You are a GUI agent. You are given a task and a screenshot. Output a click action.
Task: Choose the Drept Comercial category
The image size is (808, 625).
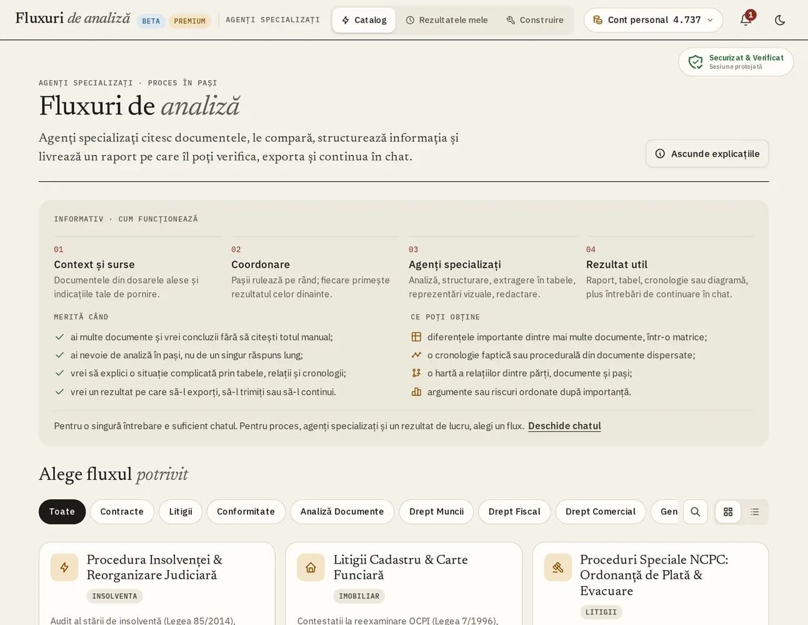click(x=600, y=512)
